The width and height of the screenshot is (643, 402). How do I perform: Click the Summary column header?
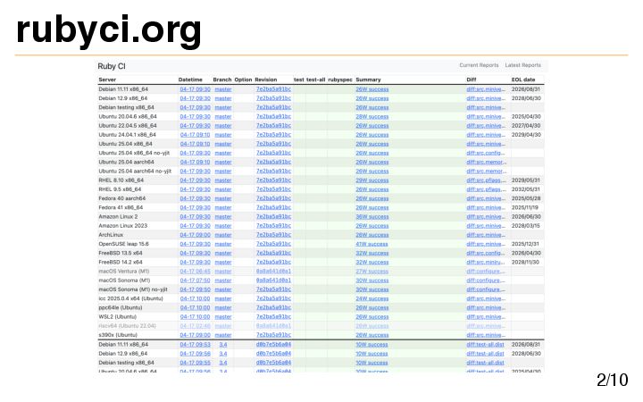[368, 80]
